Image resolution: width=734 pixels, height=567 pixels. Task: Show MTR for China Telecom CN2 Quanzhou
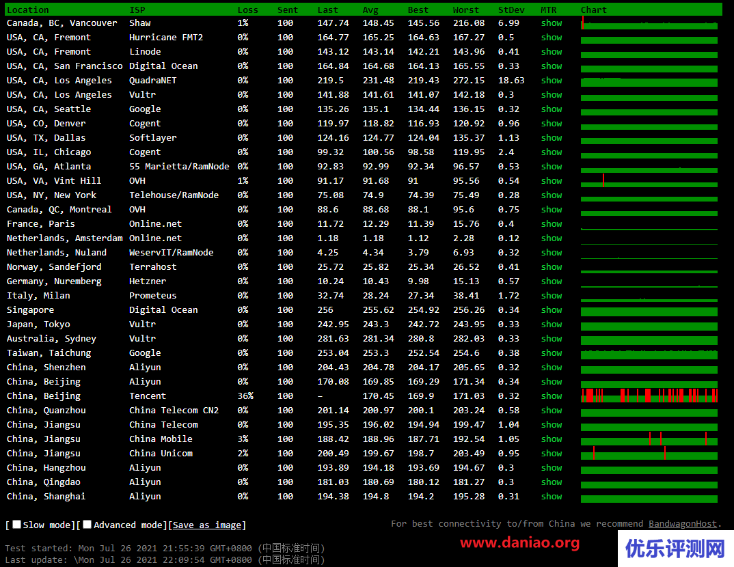pos(552,411)
